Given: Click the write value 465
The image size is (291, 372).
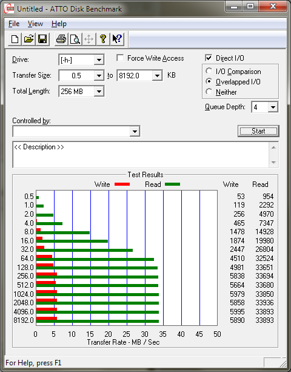Looking at the screenshot, I should pyautogui.click(x=239, y=223).
